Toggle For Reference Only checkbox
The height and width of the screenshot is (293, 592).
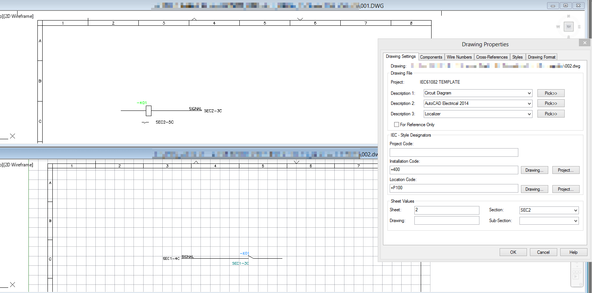396,125
